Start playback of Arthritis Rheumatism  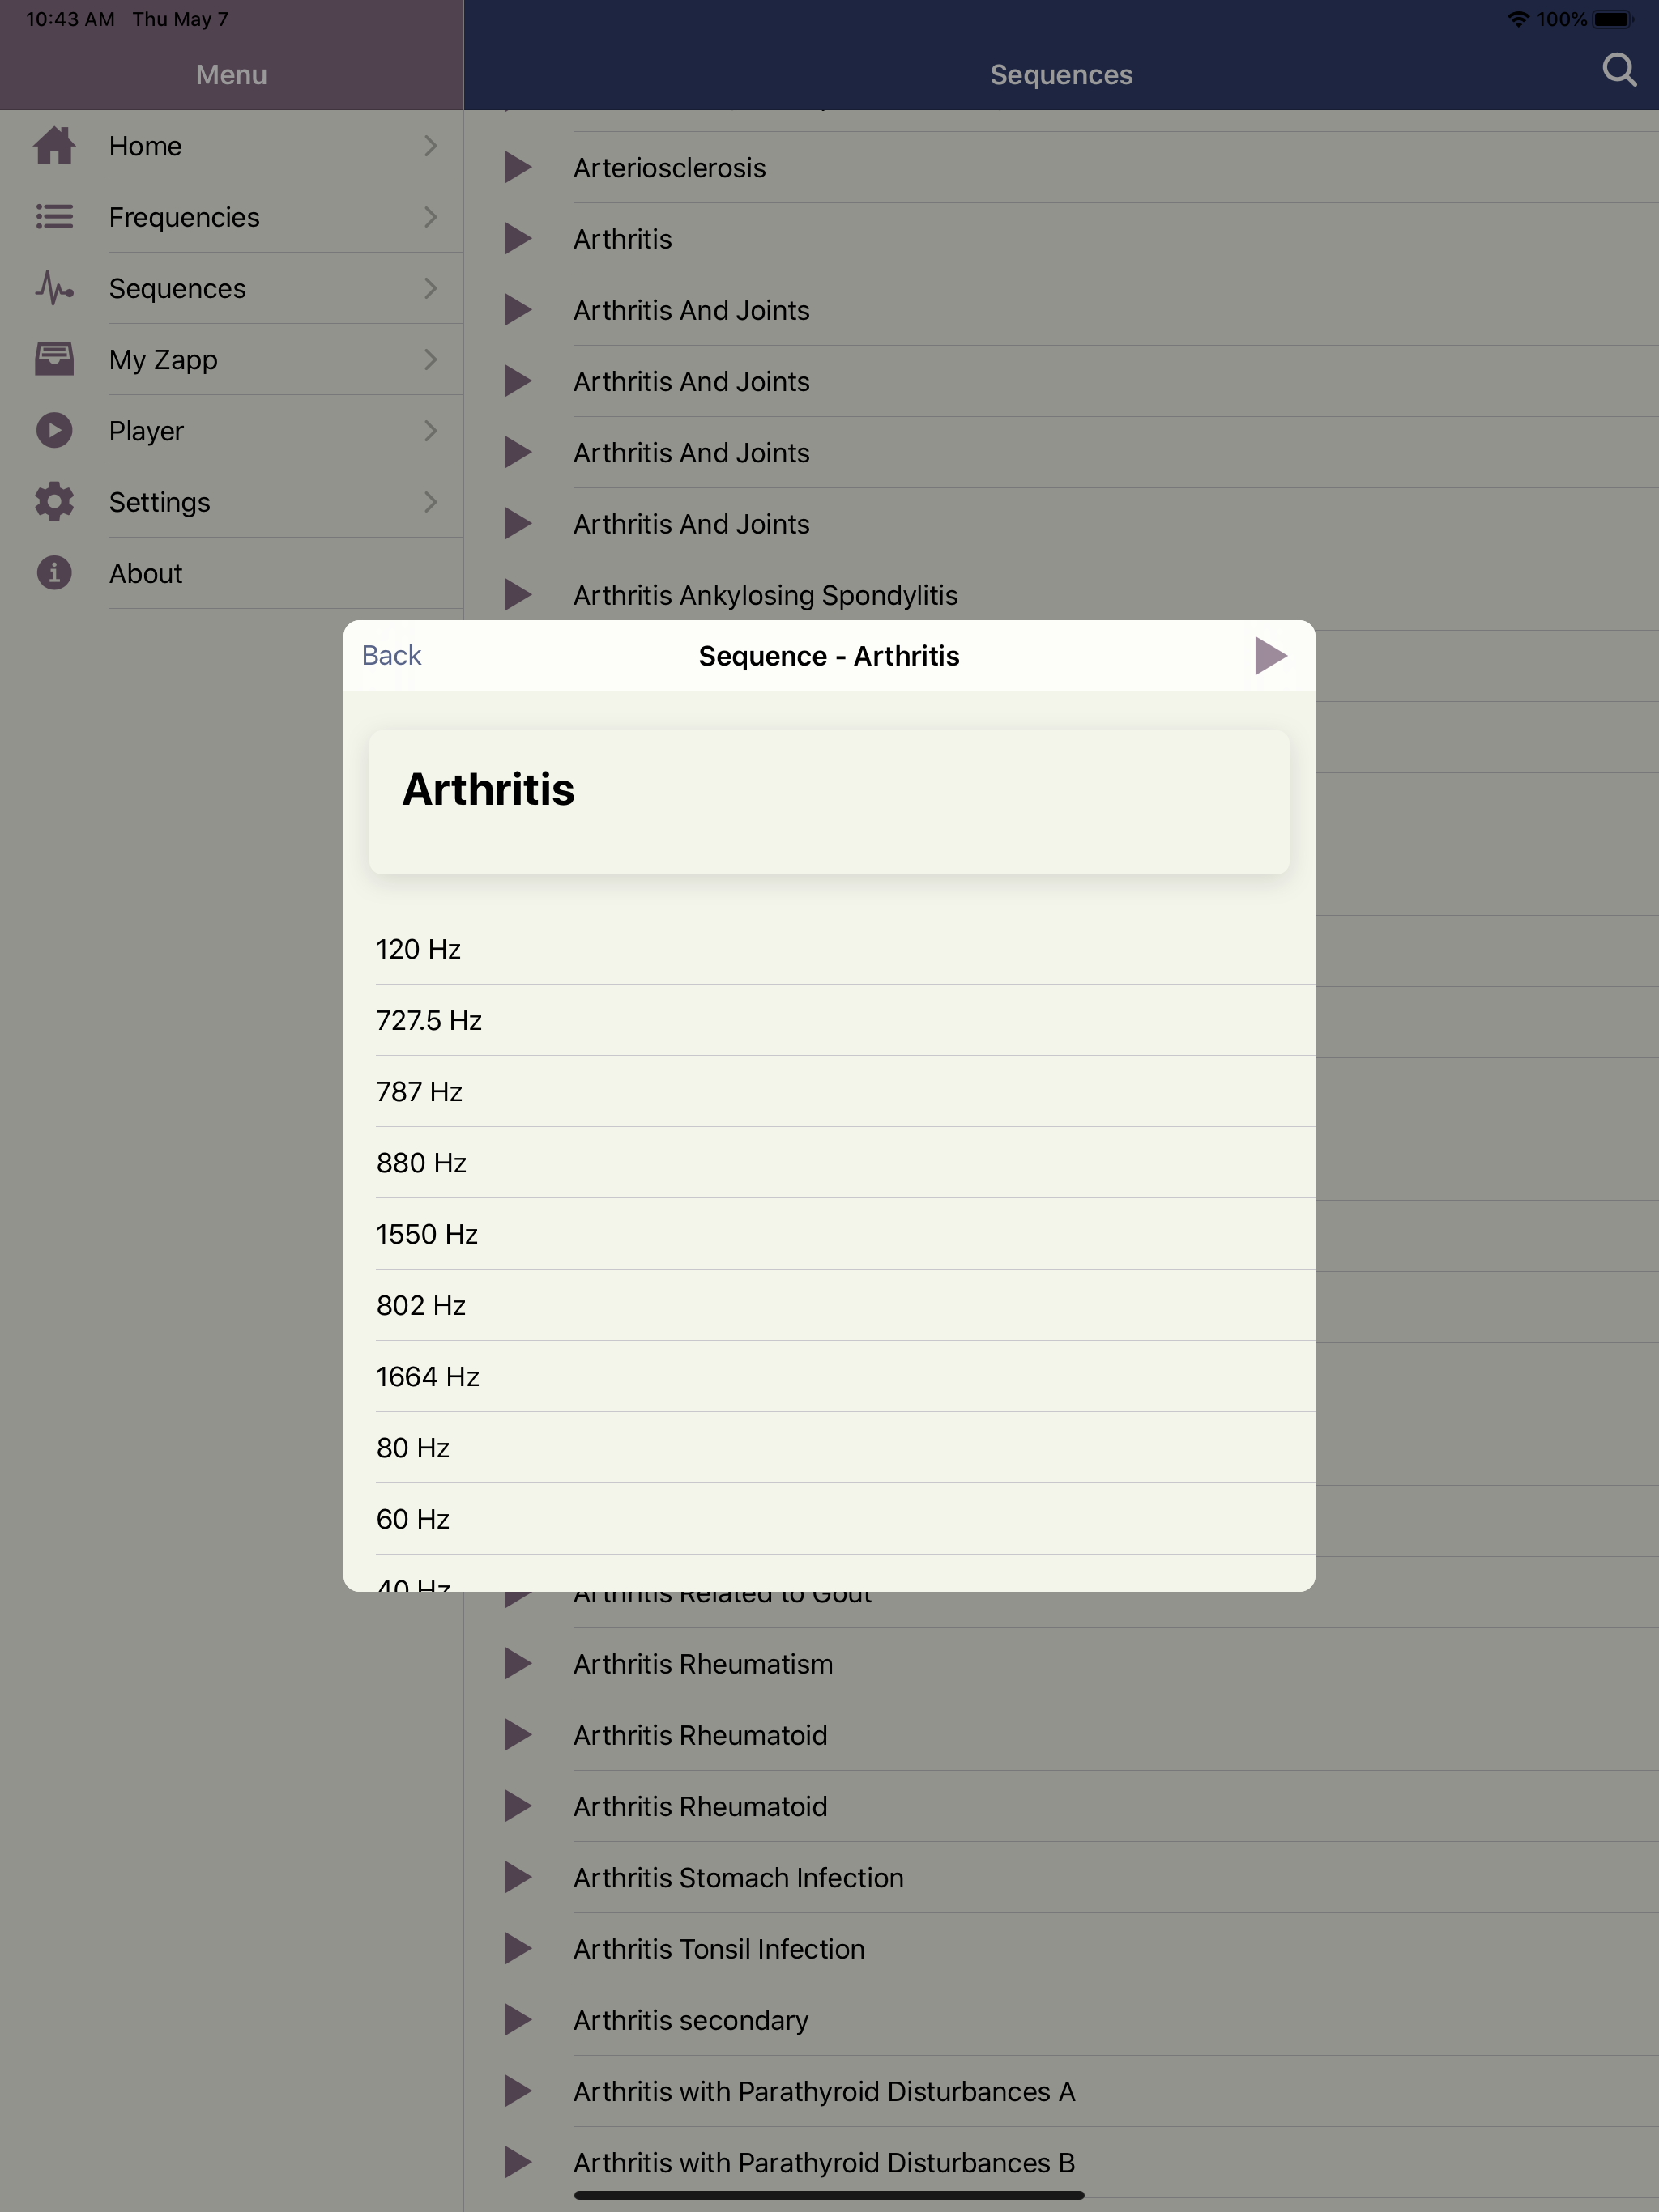click(518, 1663)
